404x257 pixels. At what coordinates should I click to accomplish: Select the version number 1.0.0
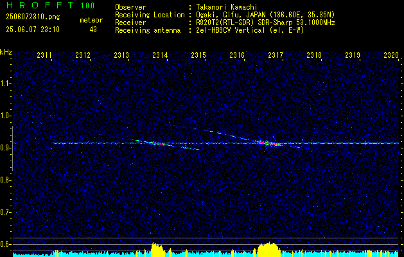point(87,6)
